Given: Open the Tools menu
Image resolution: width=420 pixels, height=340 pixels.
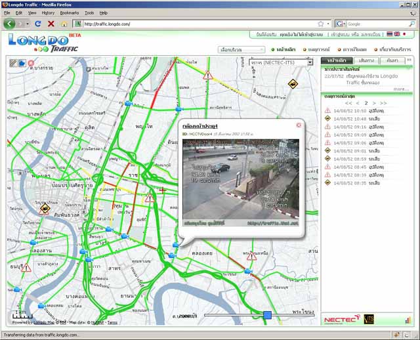Looking at the screenshot, I should [x=89, y=13].
